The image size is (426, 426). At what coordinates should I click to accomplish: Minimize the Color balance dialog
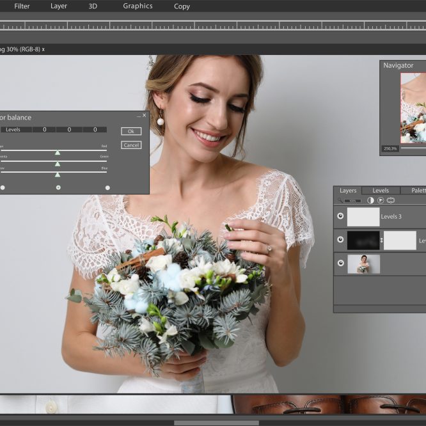click(139, 116)
